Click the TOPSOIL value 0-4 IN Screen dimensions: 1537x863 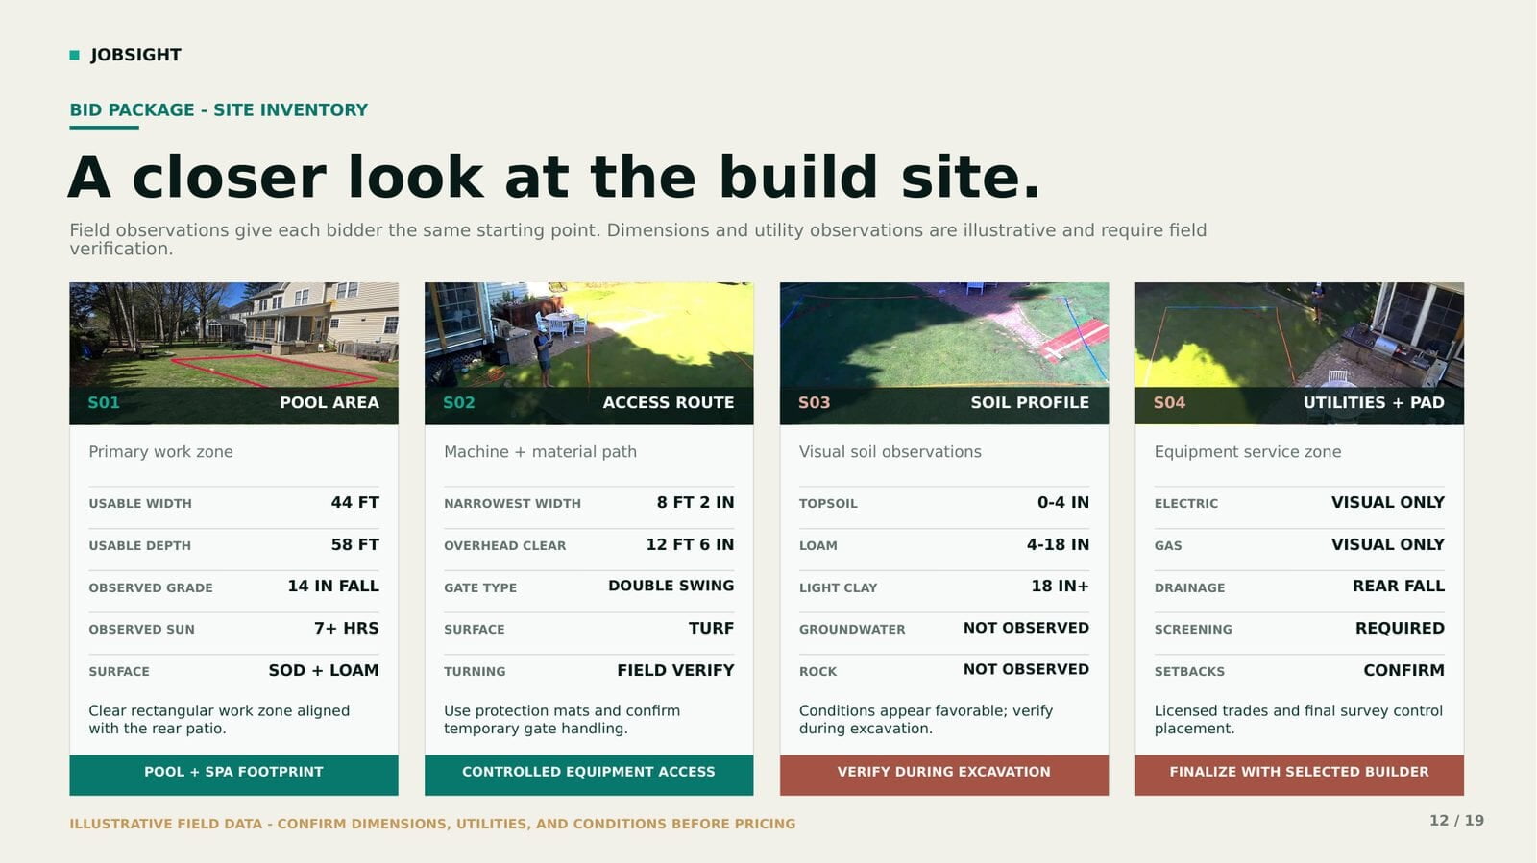(1063, 502)
